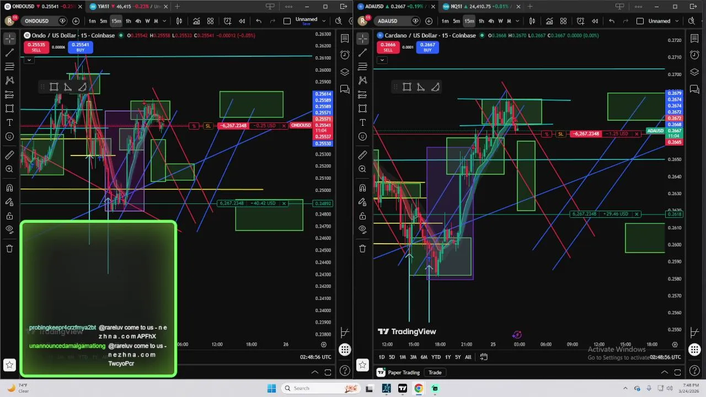
Task: Switch to the YM1! tab in the left window
Action: 127,7
